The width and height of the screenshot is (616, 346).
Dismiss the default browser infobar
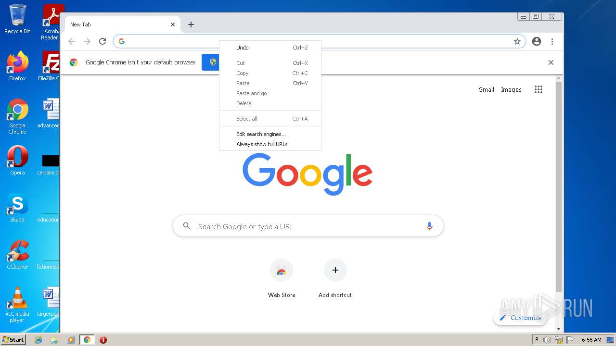point(551,62)
